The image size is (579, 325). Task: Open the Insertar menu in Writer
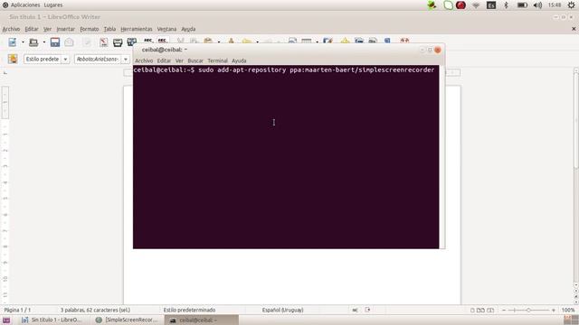(66, 29)
